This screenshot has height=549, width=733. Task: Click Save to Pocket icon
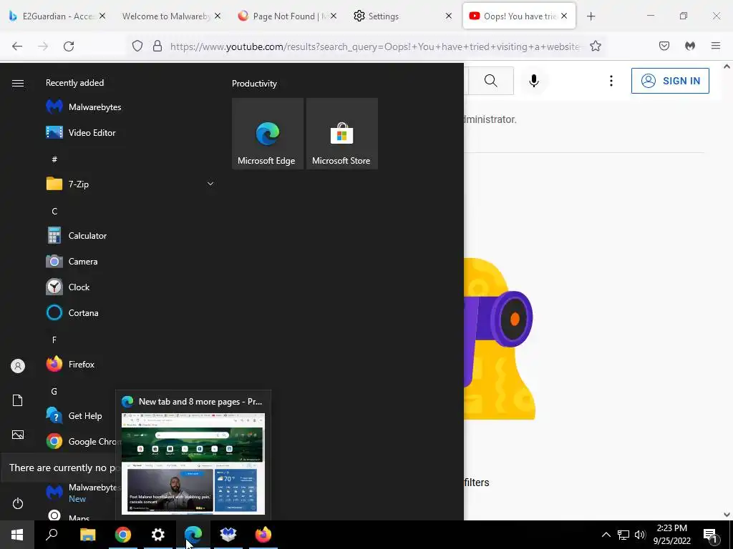(664, 46)
